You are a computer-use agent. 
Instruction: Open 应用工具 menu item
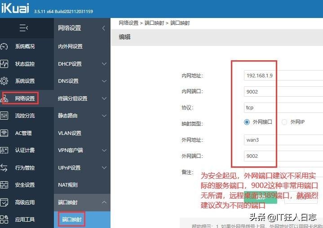(x=25, y=219)
